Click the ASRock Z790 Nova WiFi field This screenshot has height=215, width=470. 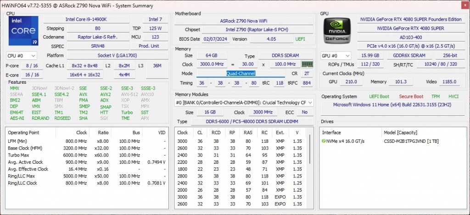244,21
